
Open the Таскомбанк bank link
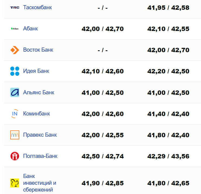pos(37,7)
